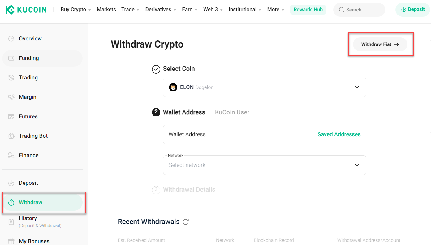
Task: Open the Derivatives navigation menu
Action: pyautogui.click(x=161, y=10)
